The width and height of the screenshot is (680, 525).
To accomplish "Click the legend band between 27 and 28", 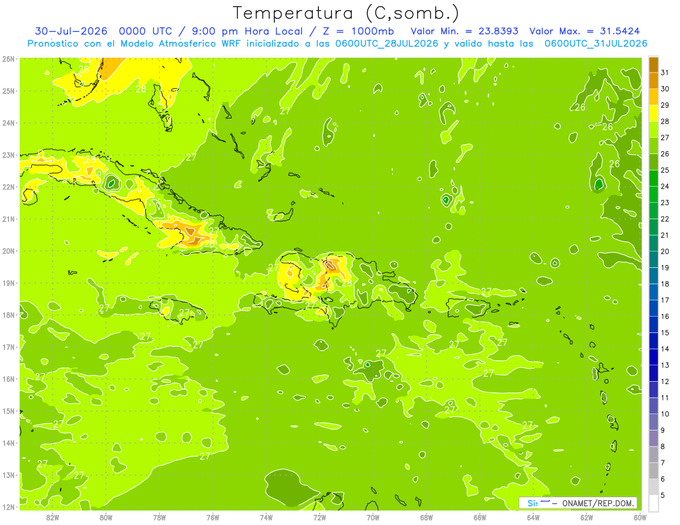I will tap(653, 130).
